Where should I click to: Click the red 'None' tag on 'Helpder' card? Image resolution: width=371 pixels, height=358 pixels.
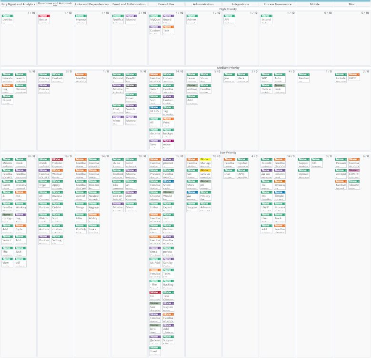click(57, 159)
